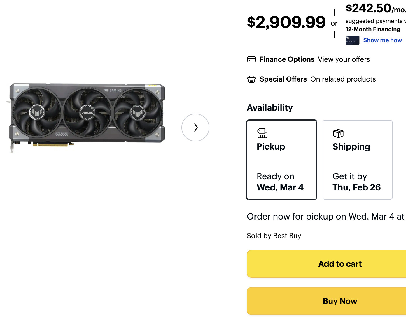Open the ASUS TUF graphics card image

[x=87, y=116]
